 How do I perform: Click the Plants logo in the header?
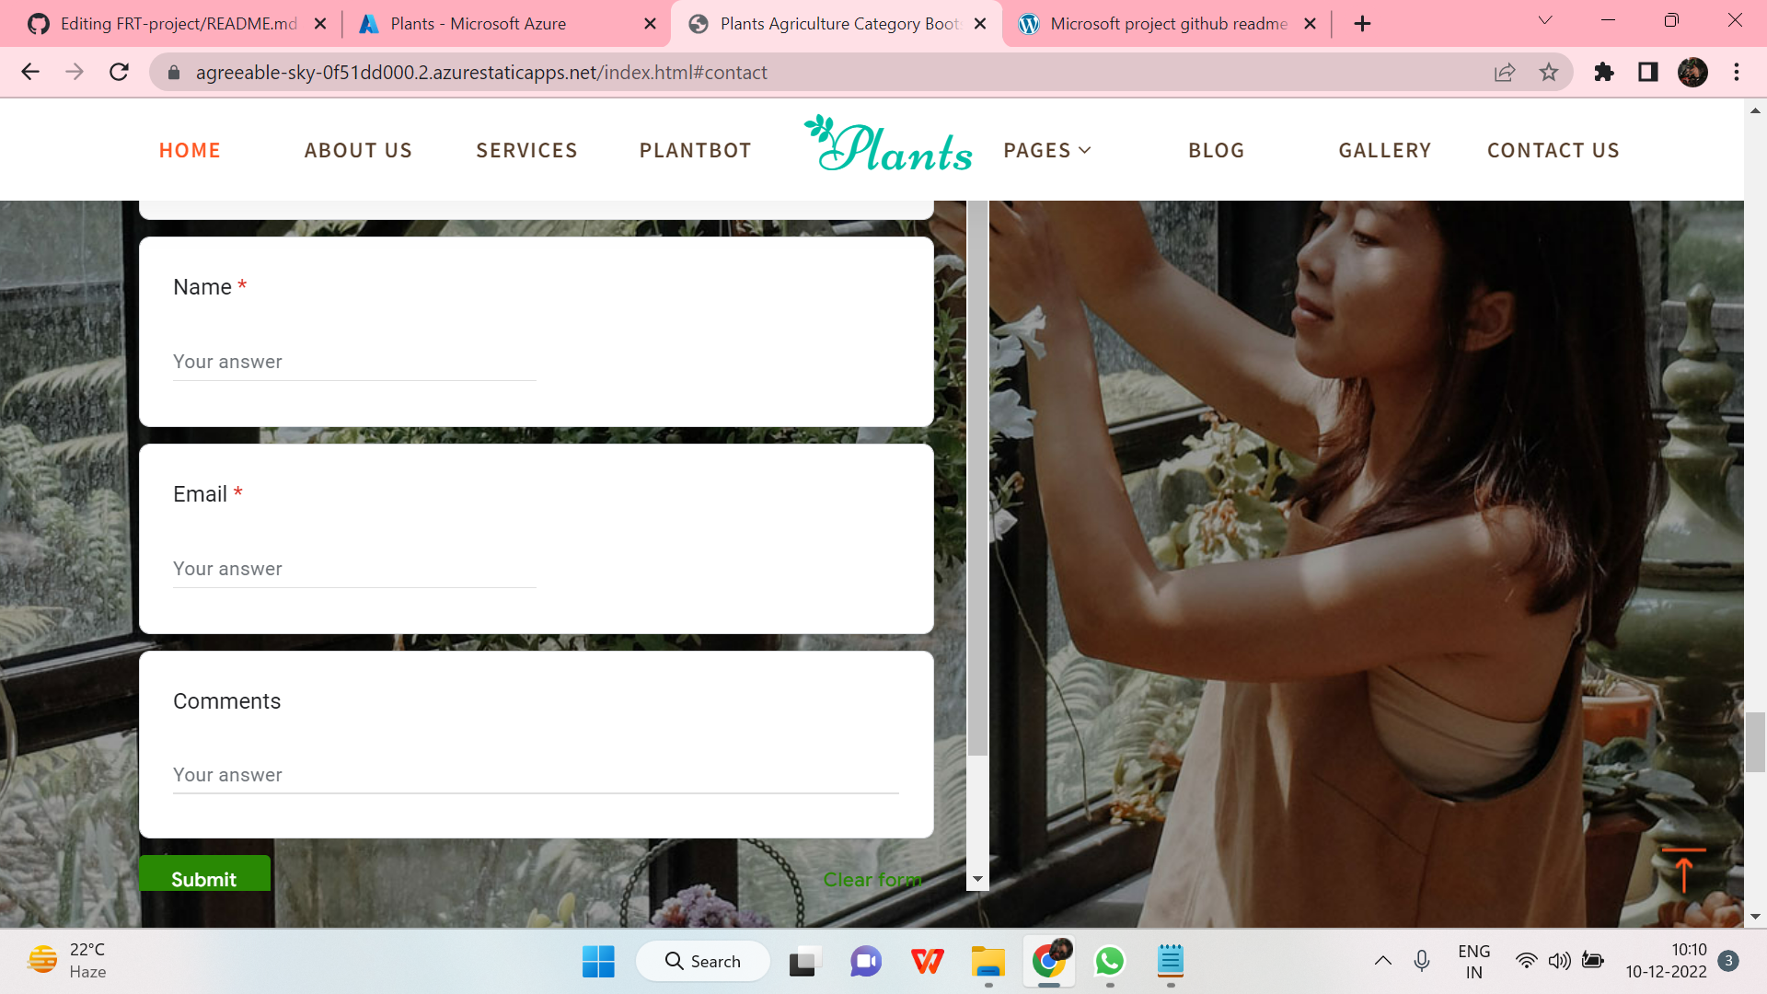888,145
